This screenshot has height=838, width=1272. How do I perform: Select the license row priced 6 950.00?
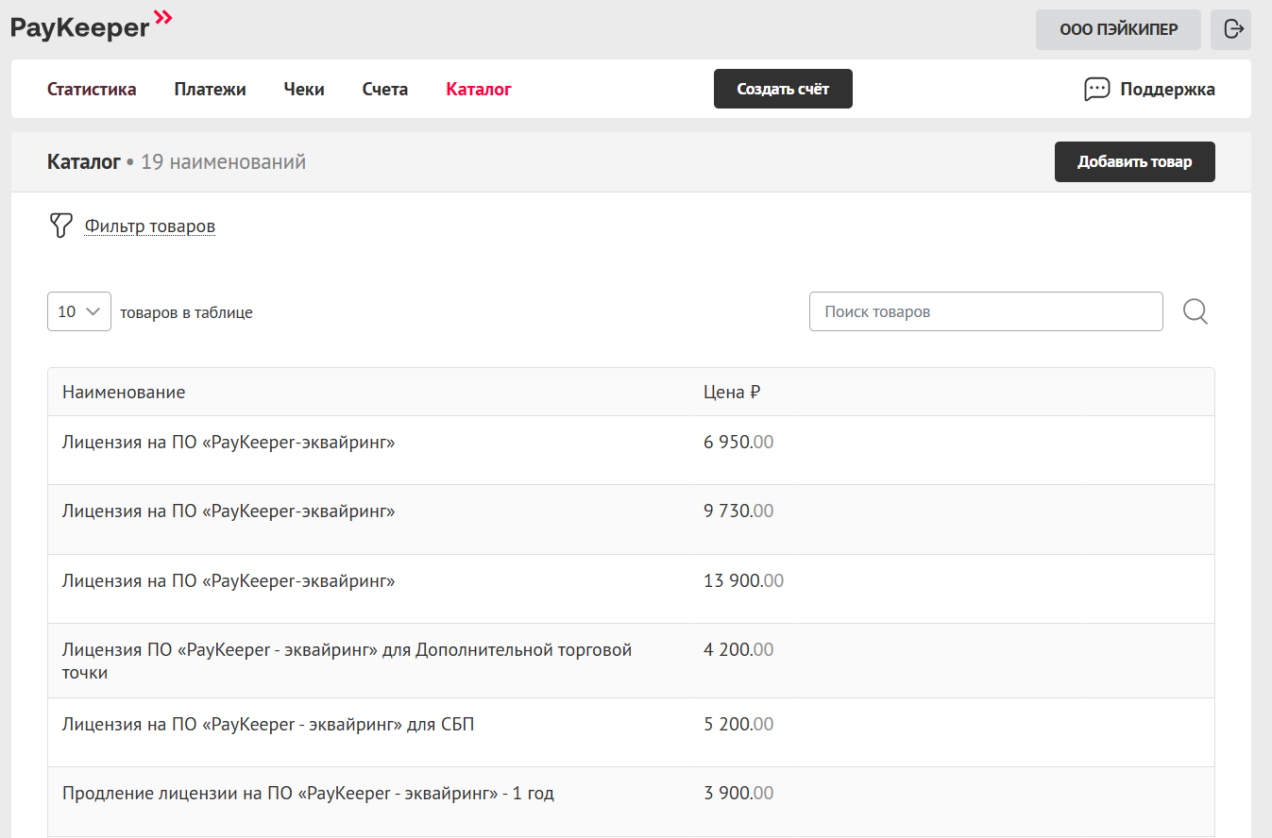631,450
